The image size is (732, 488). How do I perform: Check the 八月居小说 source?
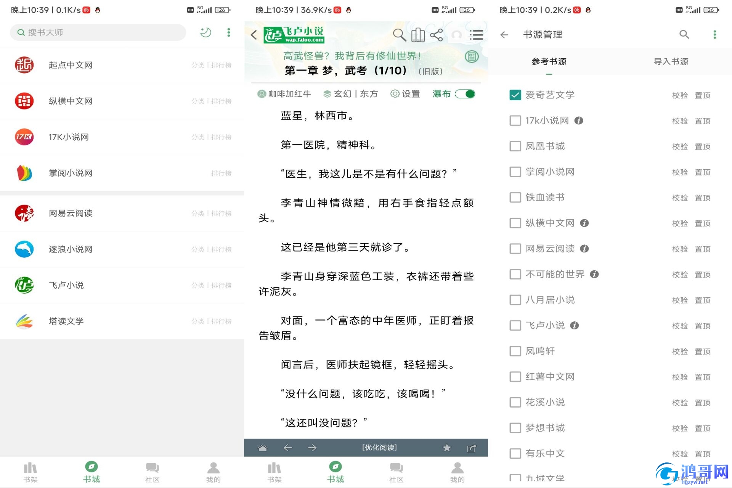515,300
